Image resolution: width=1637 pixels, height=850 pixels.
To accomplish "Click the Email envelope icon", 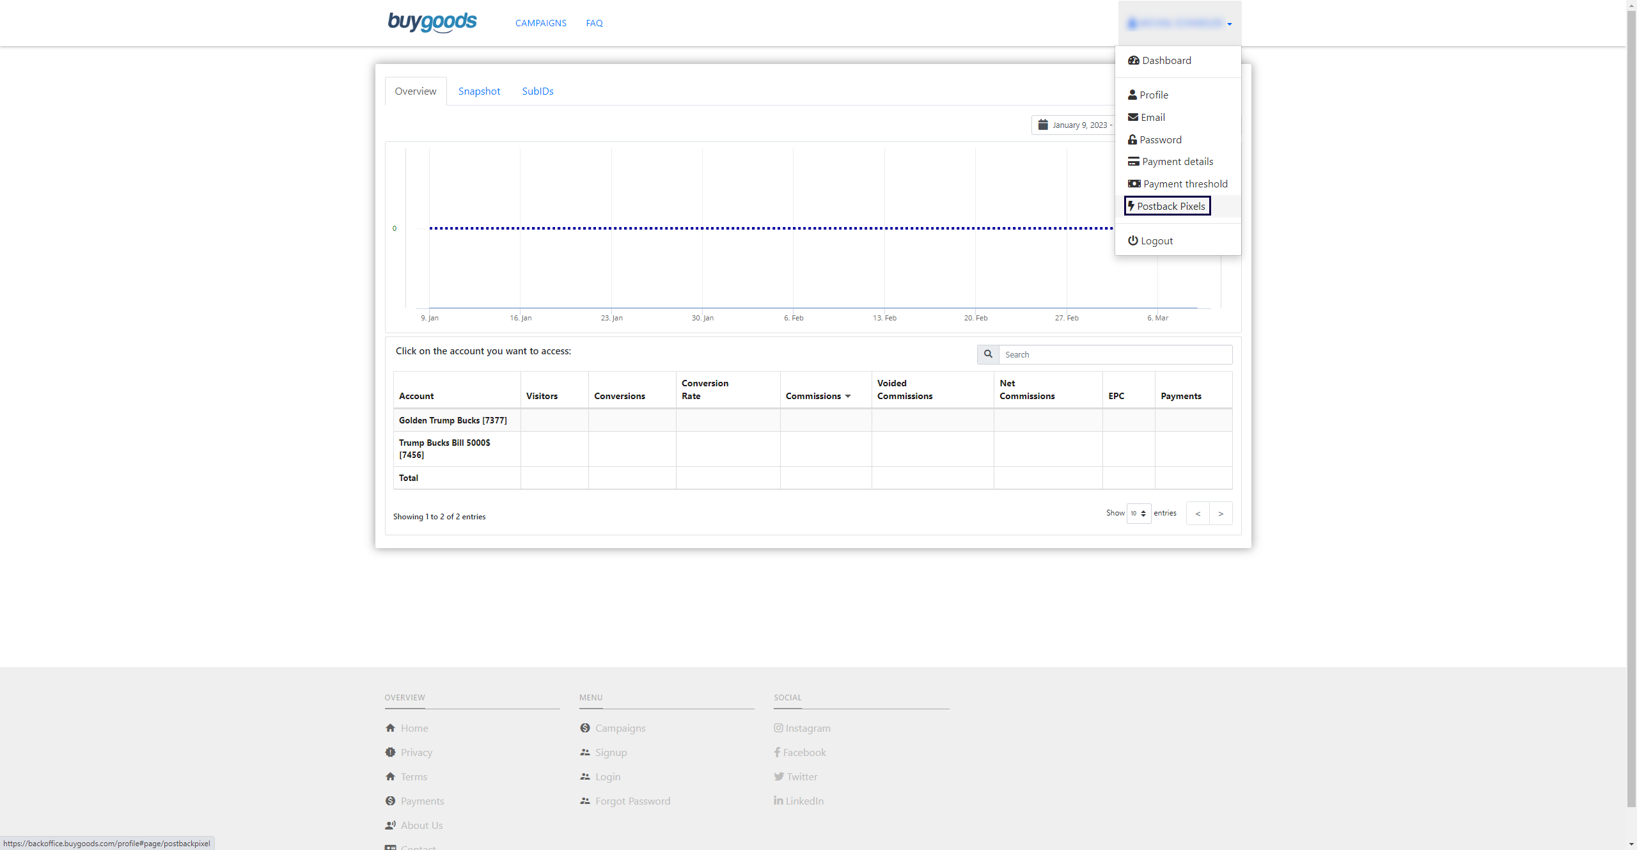I will 1132,117.
